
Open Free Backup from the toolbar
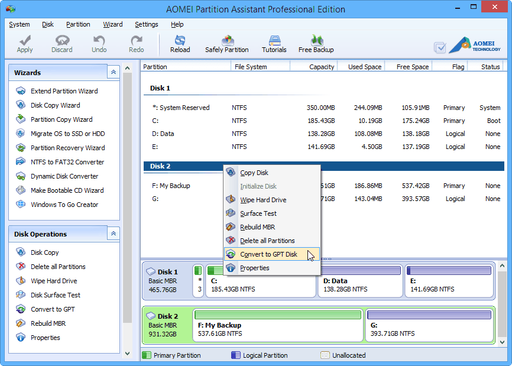316,43
